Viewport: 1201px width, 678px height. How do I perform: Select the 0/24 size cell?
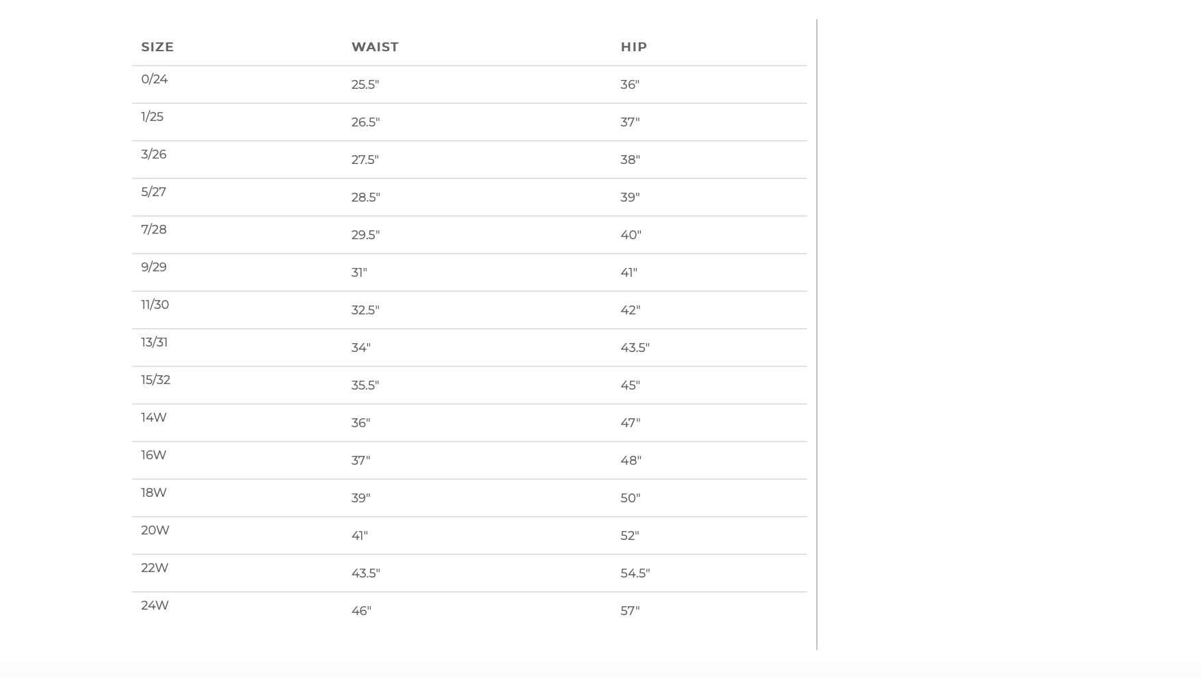click(x=155, y=79)
